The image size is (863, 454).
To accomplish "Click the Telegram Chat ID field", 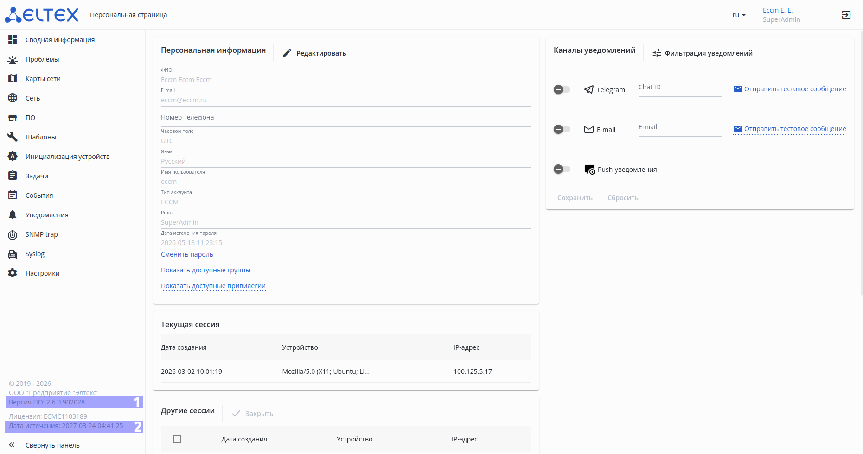I will 679,88.
